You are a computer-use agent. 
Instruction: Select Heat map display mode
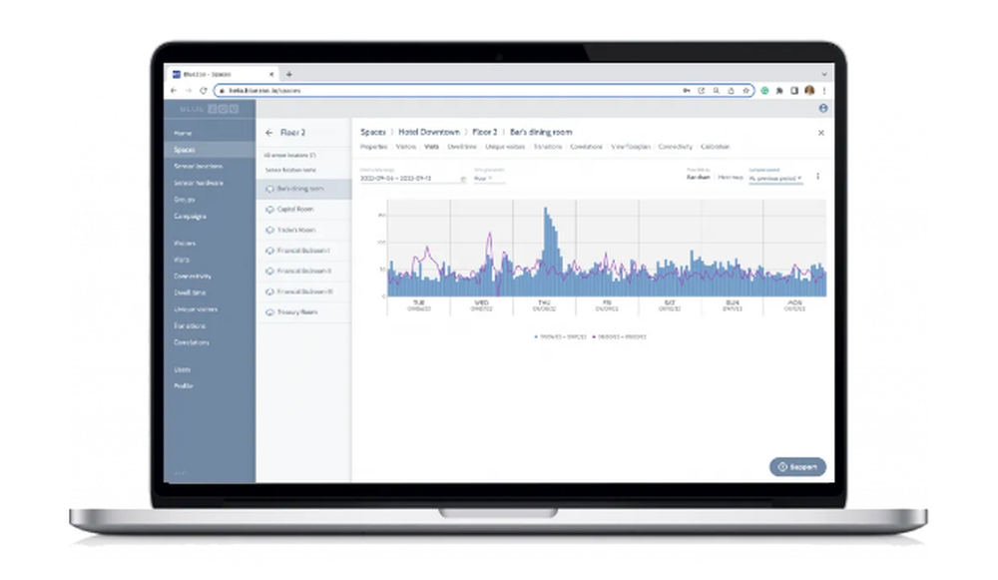click(731, 177)
